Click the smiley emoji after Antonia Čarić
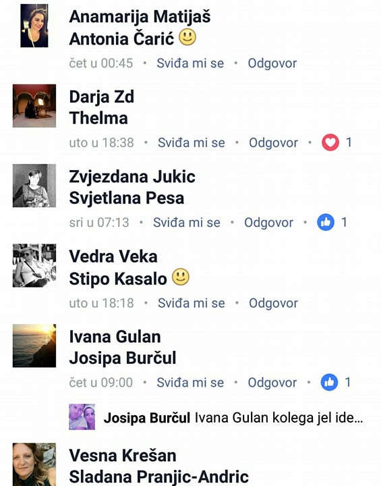 187,37
